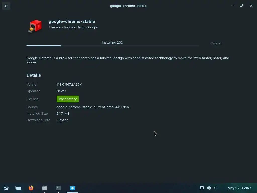Cancel the Chrome installation
Screen dimensions: 257x193
(x=216, y=43)
